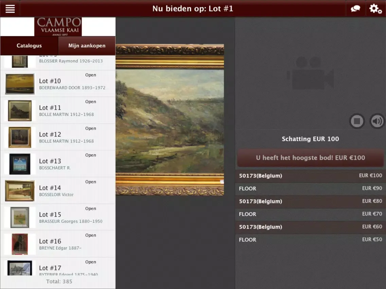This screenshot has width=386, height=289.
Task: Open the chat messages icon
Action: [355, 8]
